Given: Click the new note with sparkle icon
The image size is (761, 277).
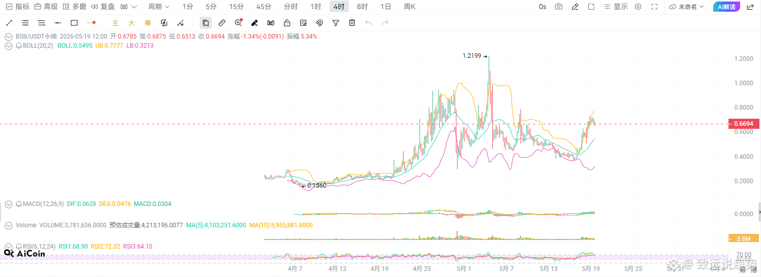Looking at the screenshot, I should 591,7.
